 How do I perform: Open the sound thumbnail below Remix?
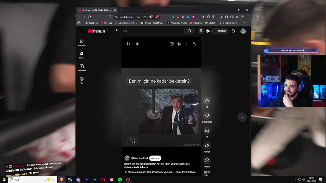click(207, 174)
